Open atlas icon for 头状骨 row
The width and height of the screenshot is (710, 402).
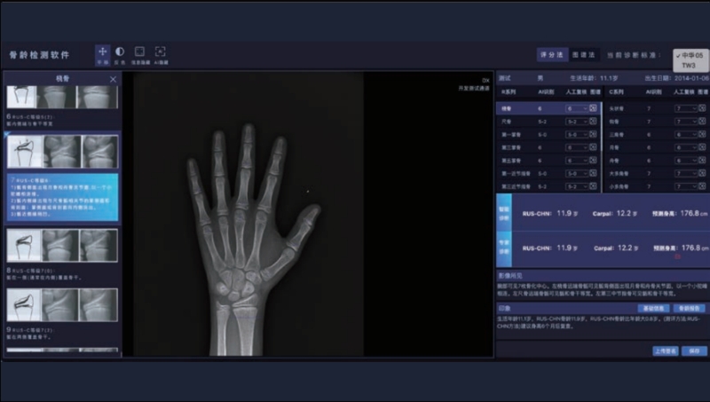coord(702,108)
